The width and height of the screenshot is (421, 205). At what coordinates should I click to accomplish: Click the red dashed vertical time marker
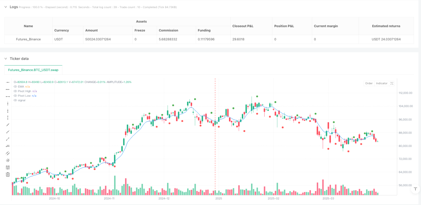[215, 136]
